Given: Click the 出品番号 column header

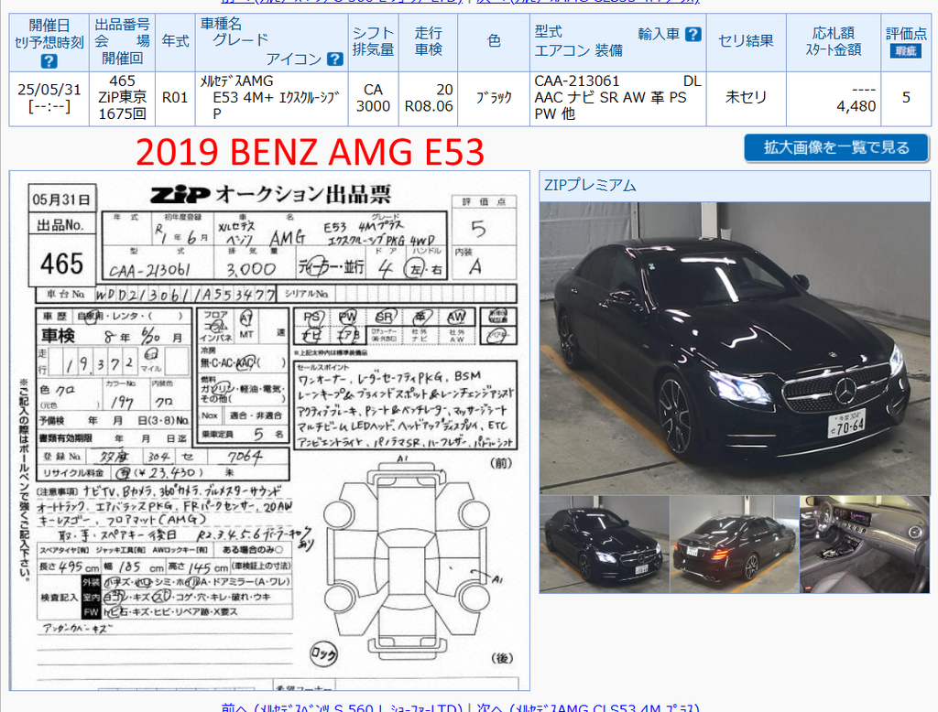Looking at the screenshot, I should [x=122, y=42].
